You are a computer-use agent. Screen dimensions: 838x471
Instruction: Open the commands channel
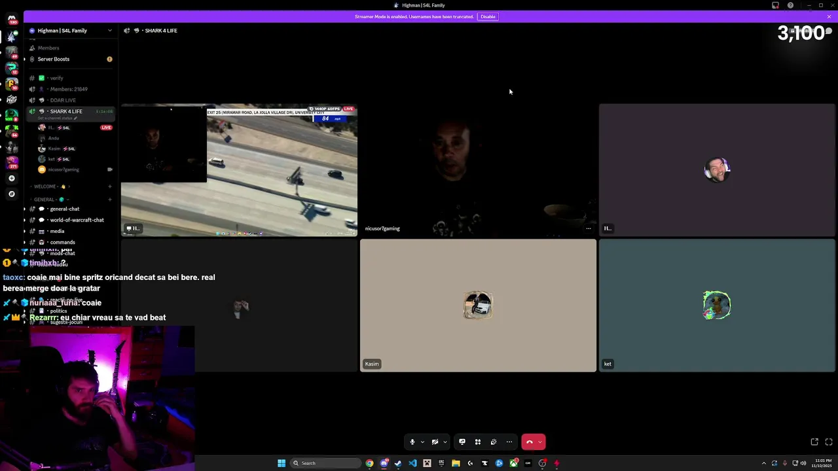[62, 242]
